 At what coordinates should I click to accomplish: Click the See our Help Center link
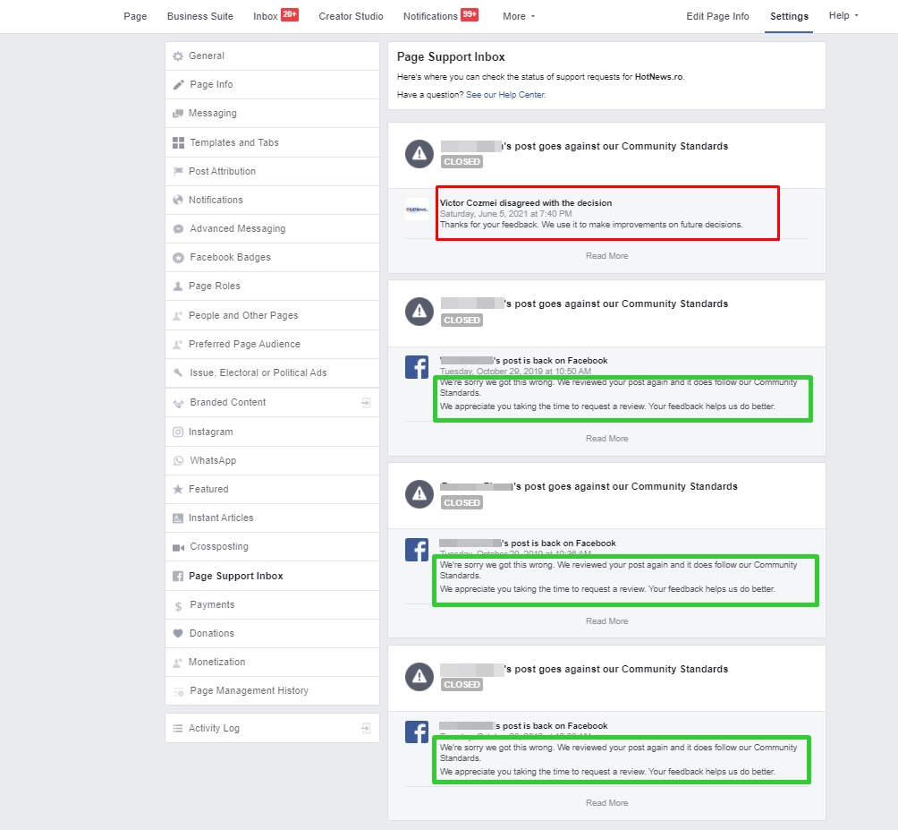pyautogui.click(x=505, y=95)
